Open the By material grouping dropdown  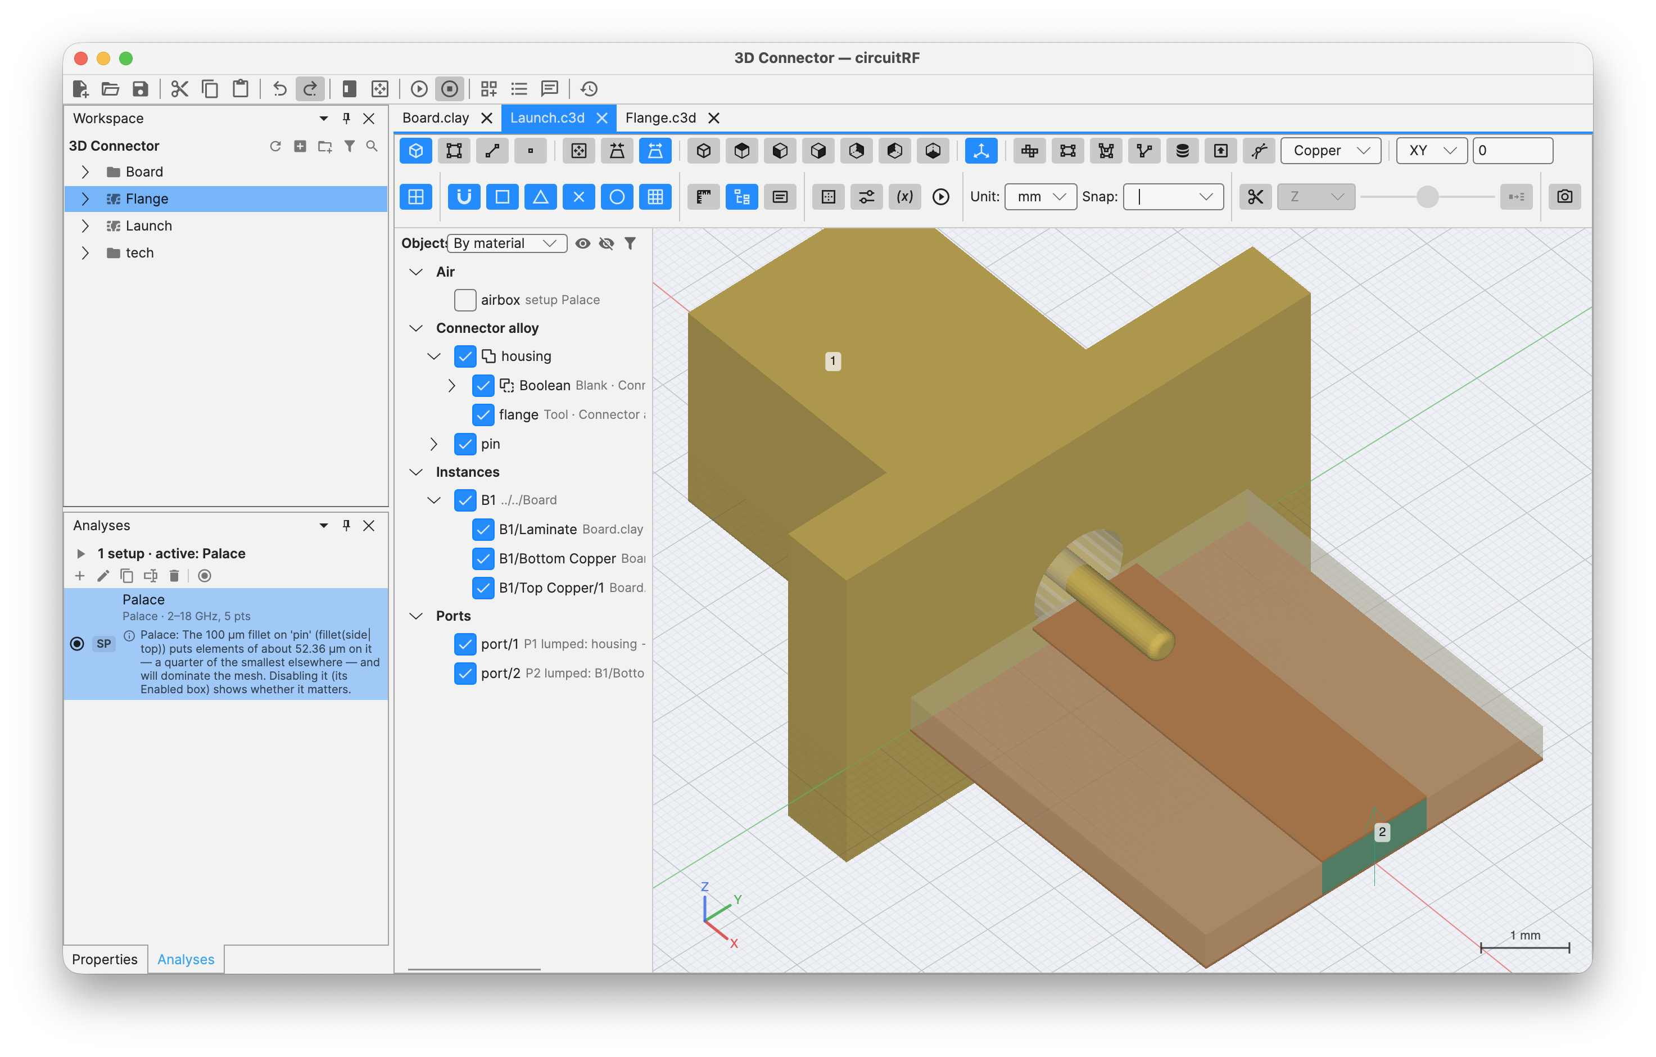(507, 243)
